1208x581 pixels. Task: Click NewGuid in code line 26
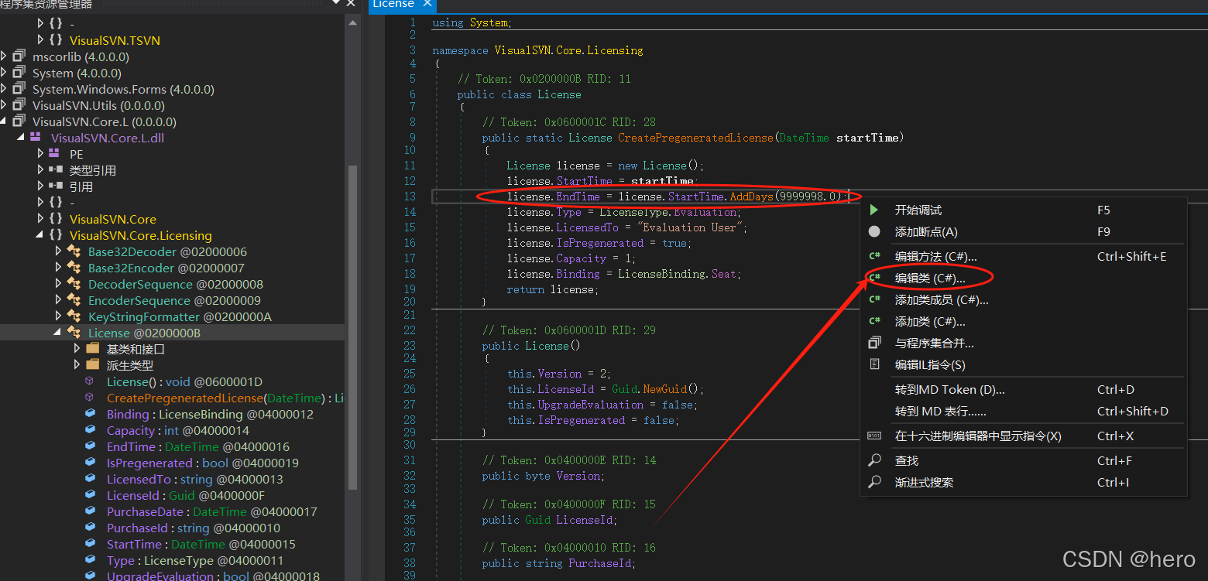pos(665,389)
